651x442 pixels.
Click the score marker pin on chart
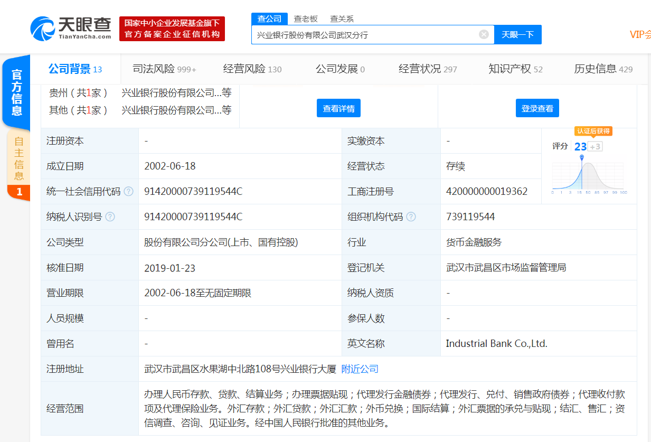[582, 157]
